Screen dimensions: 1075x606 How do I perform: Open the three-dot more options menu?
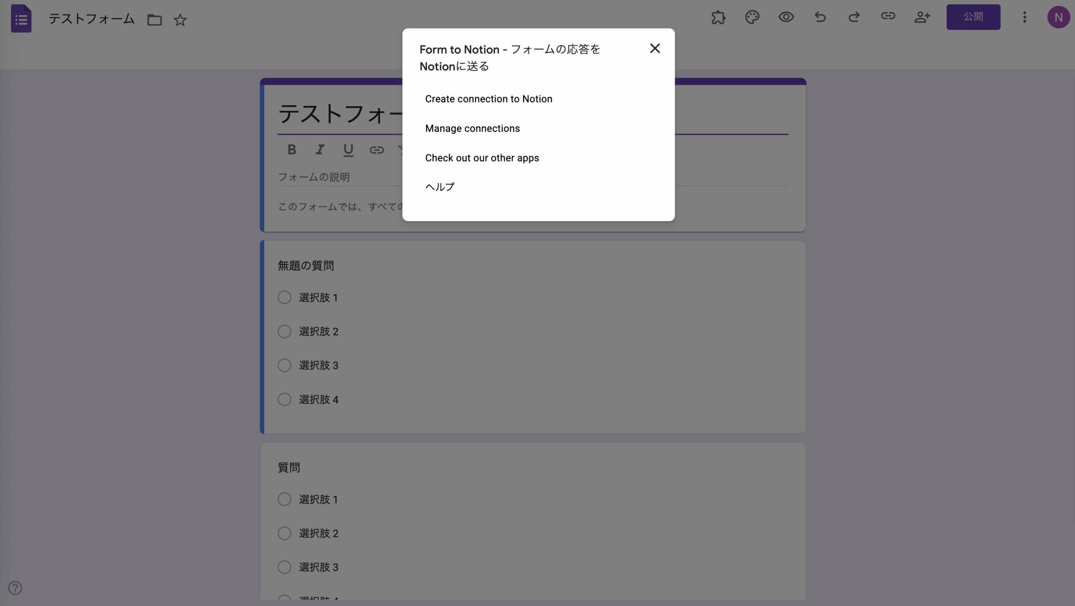[x=1025, y=17]
